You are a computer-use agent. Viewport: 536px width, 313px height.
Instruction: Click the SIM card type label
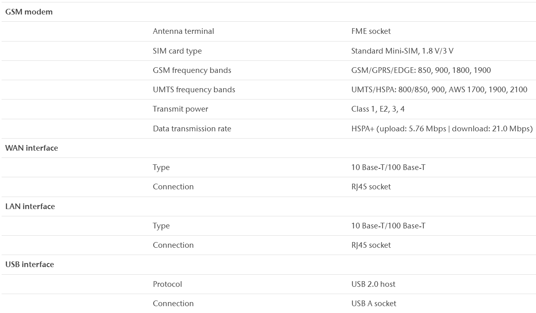point(177,51)
